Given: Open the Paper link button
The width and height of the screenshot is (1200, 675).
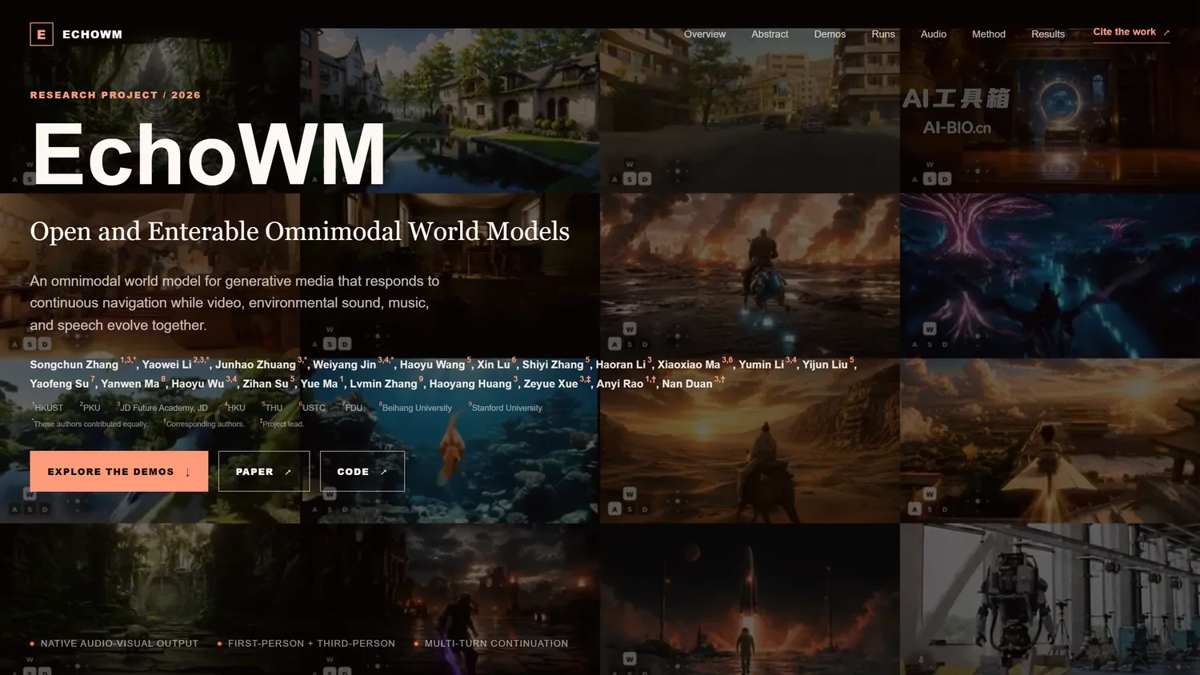Looking at the screenshot, I should coord(264,471).
